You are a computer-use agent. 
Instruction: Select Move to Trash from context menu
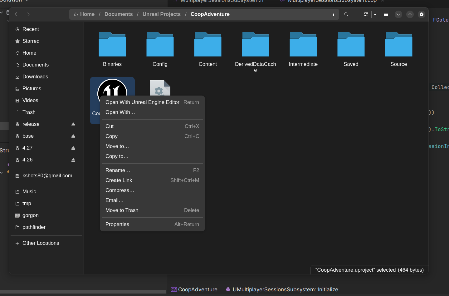(122, 210)
